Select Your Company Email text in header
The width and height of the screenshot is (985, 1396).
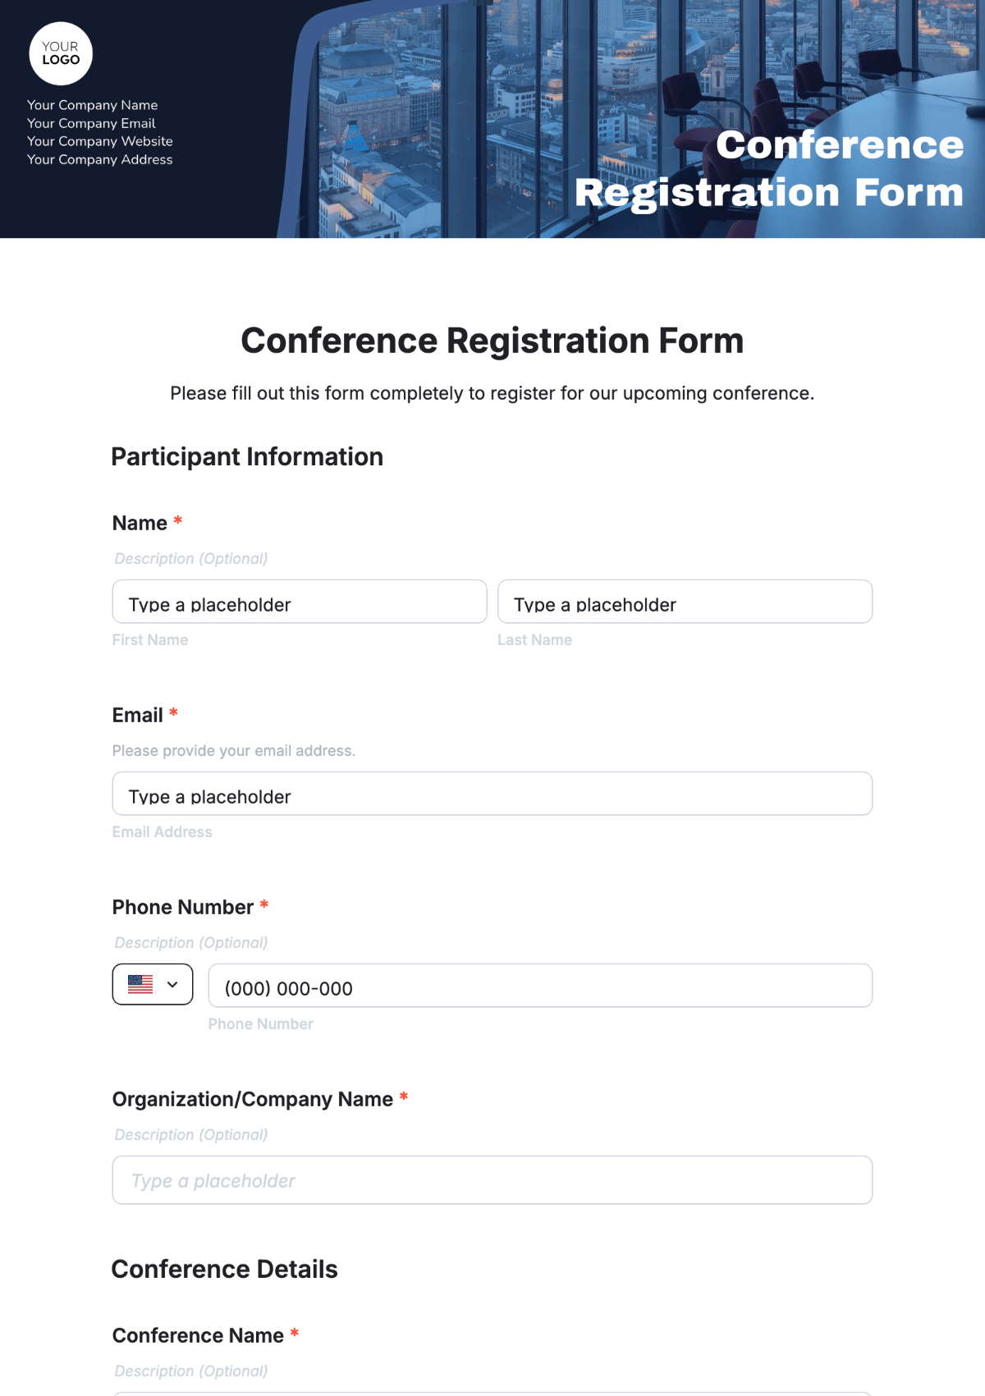pos(91,123)
